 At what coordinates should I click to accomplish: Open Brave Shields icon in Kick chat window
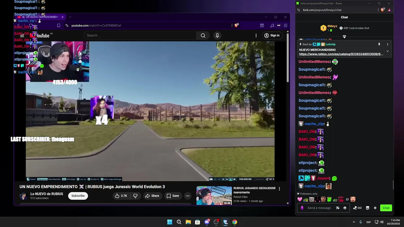coord(383,10)
